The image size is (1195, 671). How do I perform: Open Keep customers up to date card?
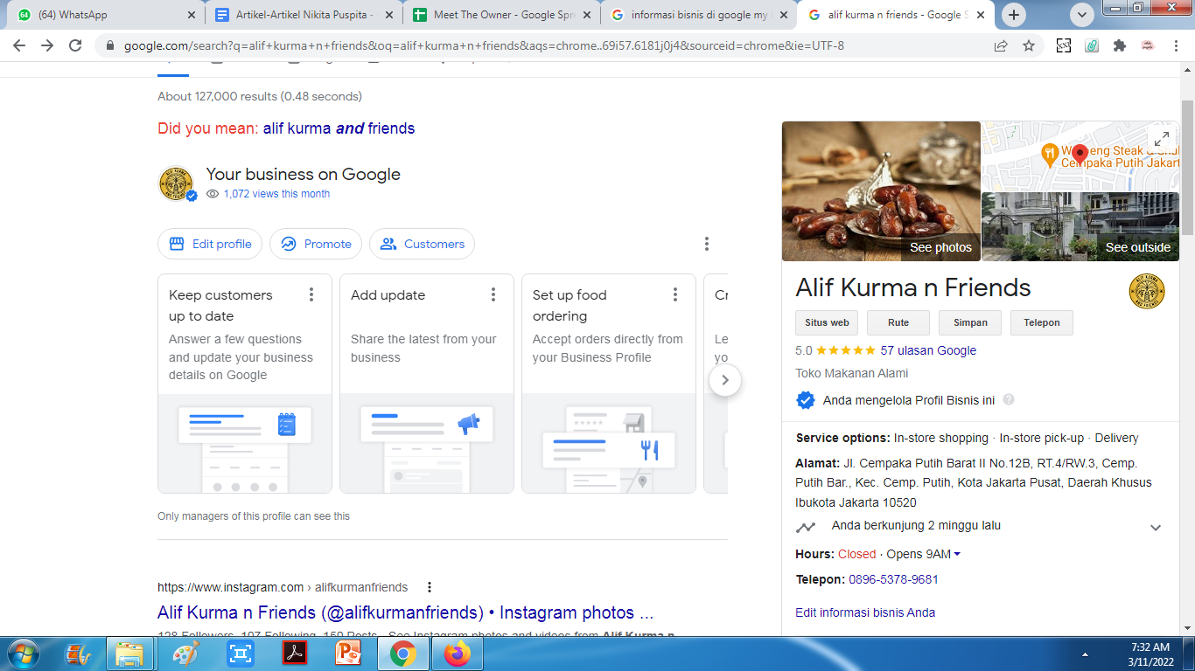point(245,384)
